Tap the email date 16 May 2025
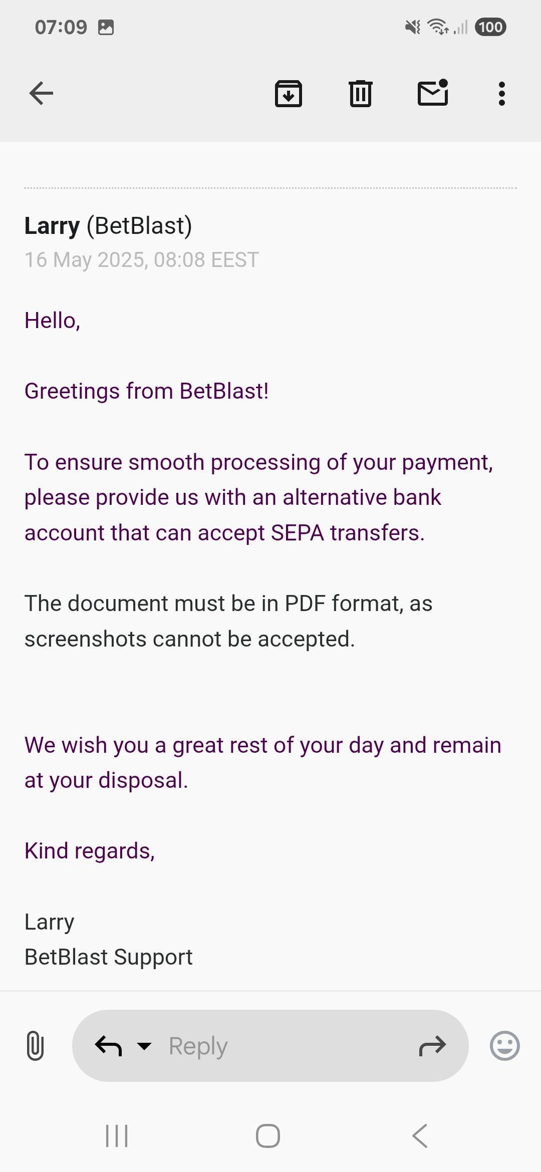The width and height of the screenshot is (541, 1172). (142, 260)
